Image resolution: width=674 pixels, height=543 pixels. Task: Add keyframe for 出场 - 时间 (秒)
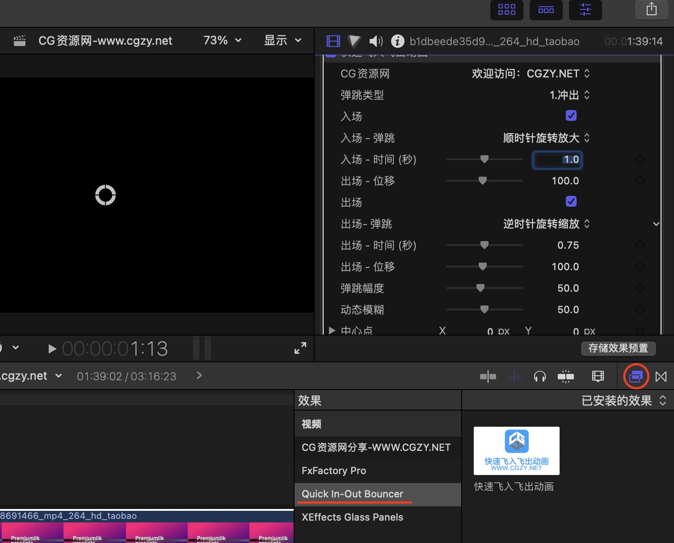[640, 245]
